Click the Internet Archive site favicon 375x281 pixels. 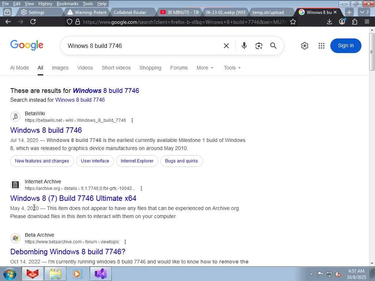coord(15,185)
